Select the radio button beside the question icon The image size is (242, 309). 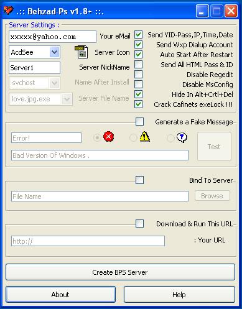tap(170, 138)
